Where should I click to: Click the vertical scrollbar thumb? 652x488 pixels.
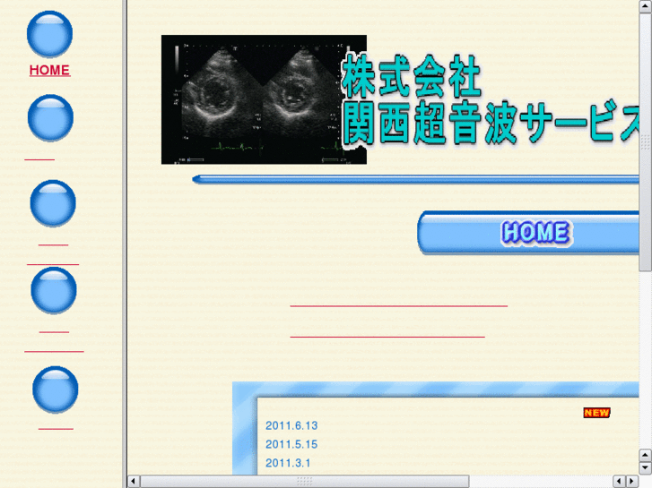(646, 142)
